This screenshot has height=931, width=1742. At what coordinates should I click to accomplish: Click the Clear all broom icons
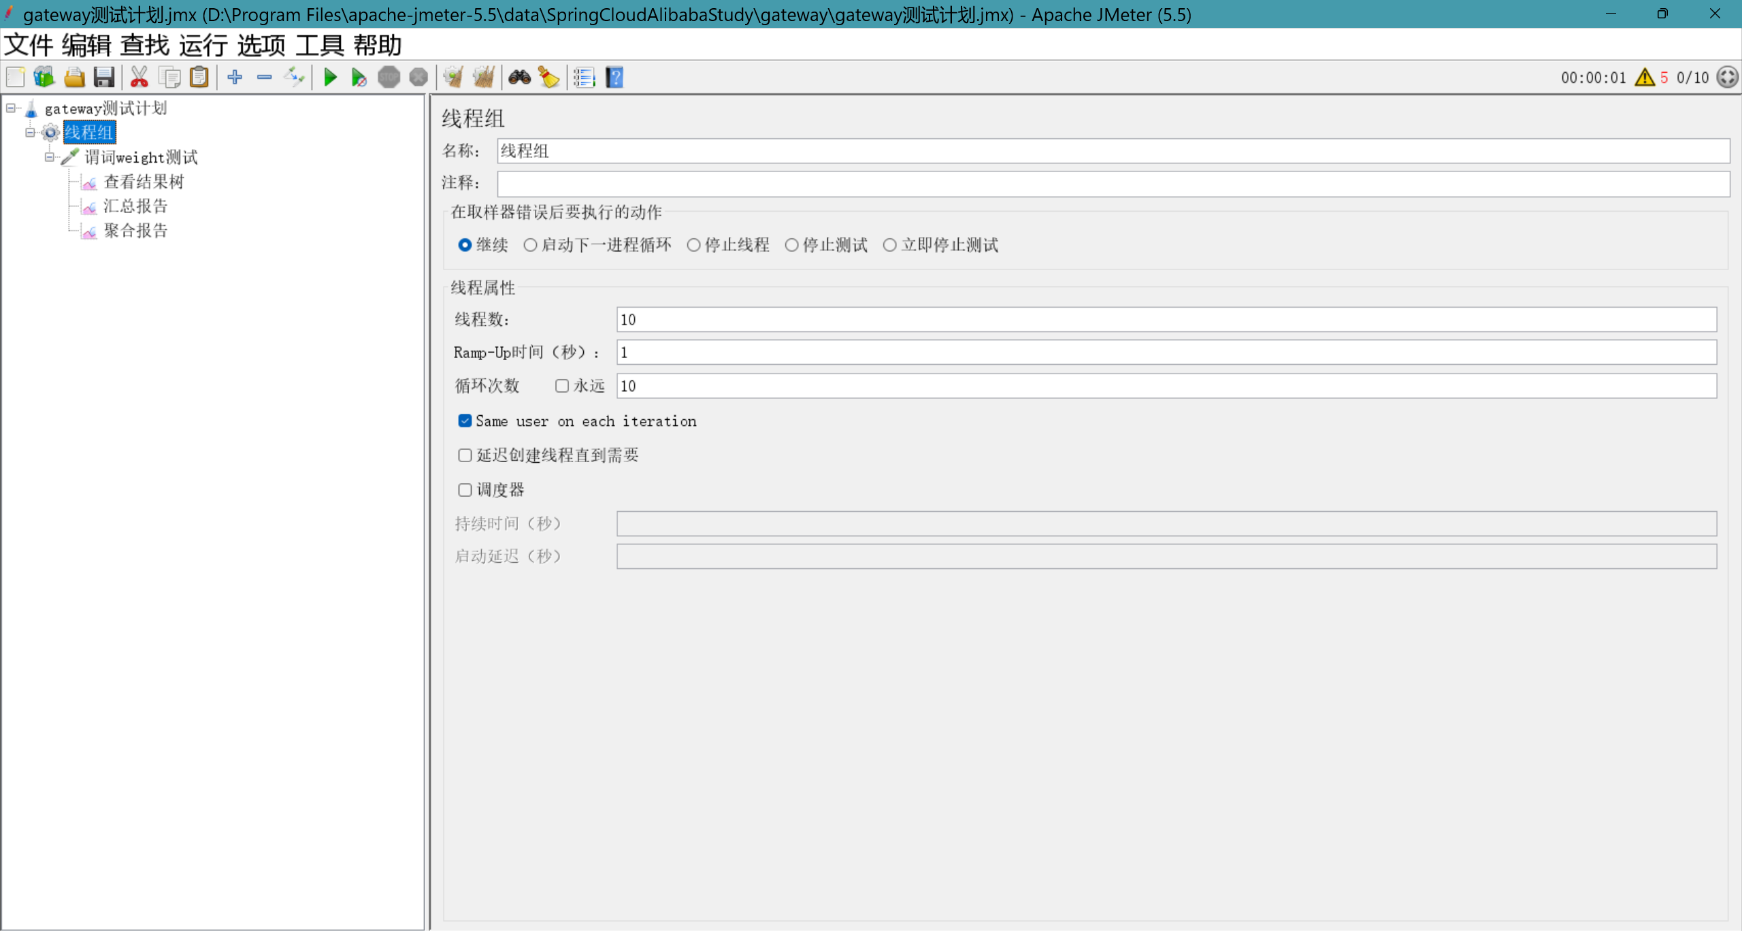tap(484, 78)
